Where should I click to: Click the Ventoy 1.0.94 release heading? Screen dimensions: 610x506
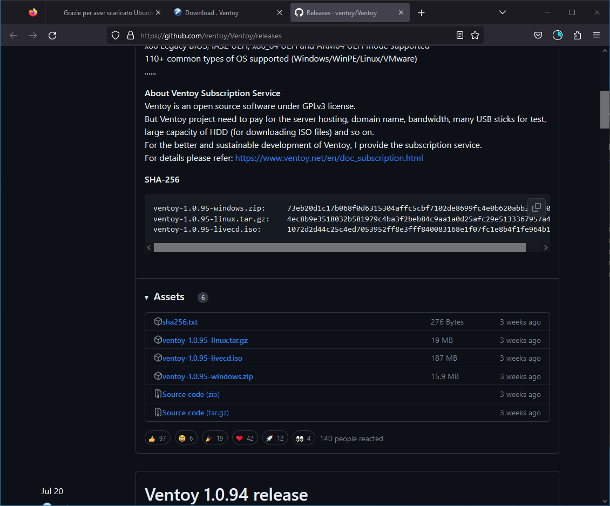click(226, 495)
